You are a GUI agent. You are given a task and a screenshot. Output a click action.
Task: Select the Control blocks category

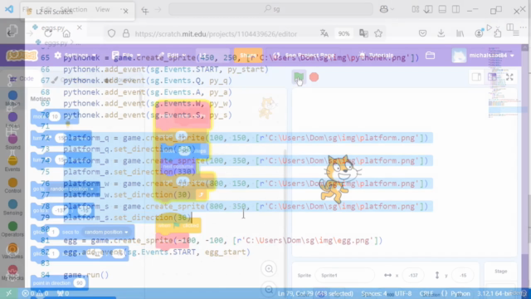point(12,185)
